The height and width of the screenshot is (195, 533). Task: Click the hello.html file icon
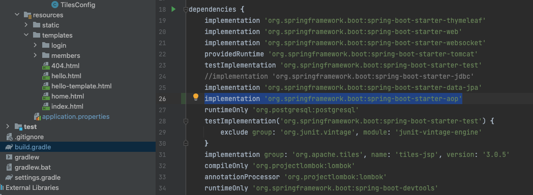pos(46,76)
